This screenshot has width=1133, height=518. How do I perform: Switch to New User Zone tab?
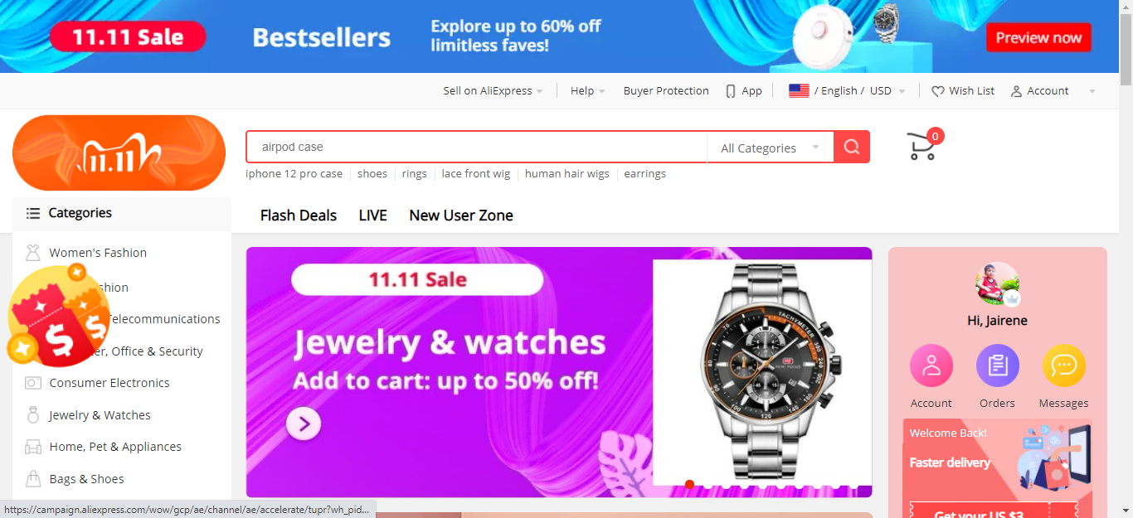click(x=461, y=215)
